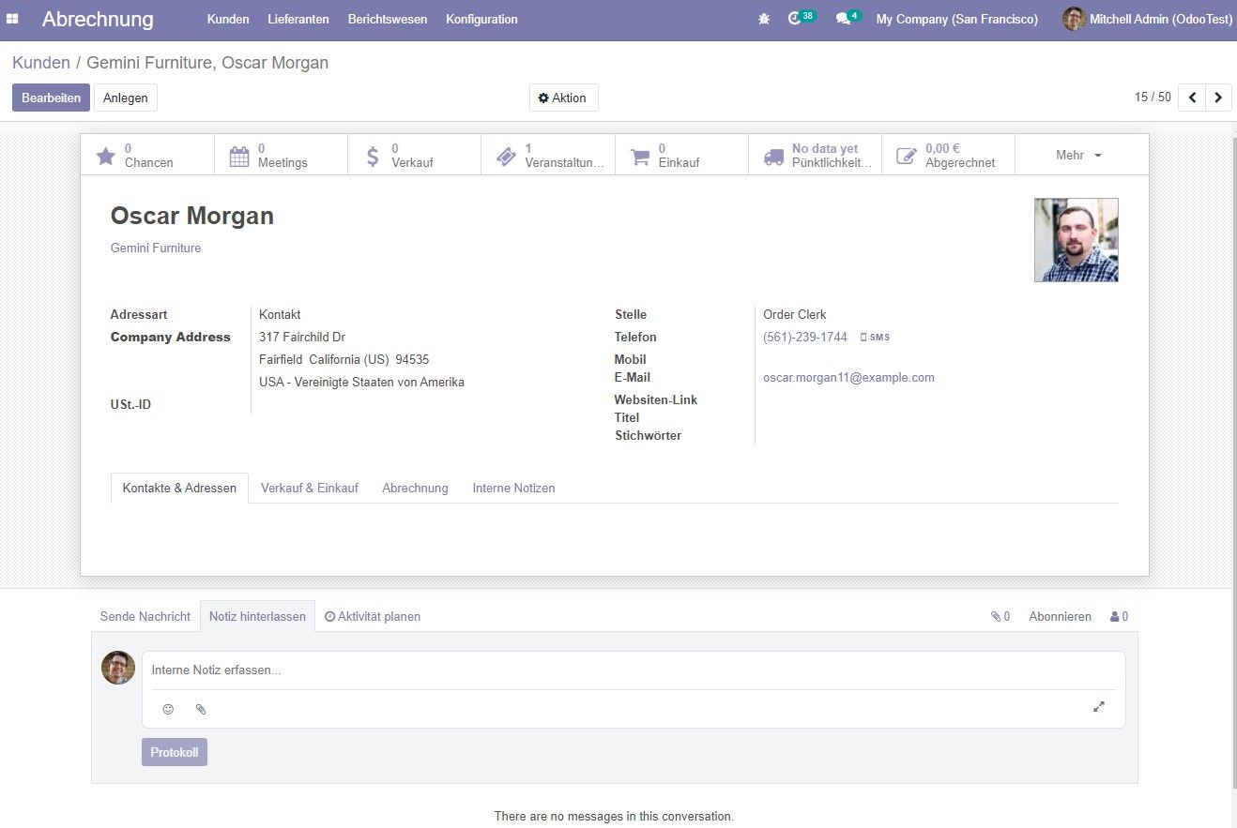
Task: Open the Chancen star stat button
Action: tap(147, 155)
